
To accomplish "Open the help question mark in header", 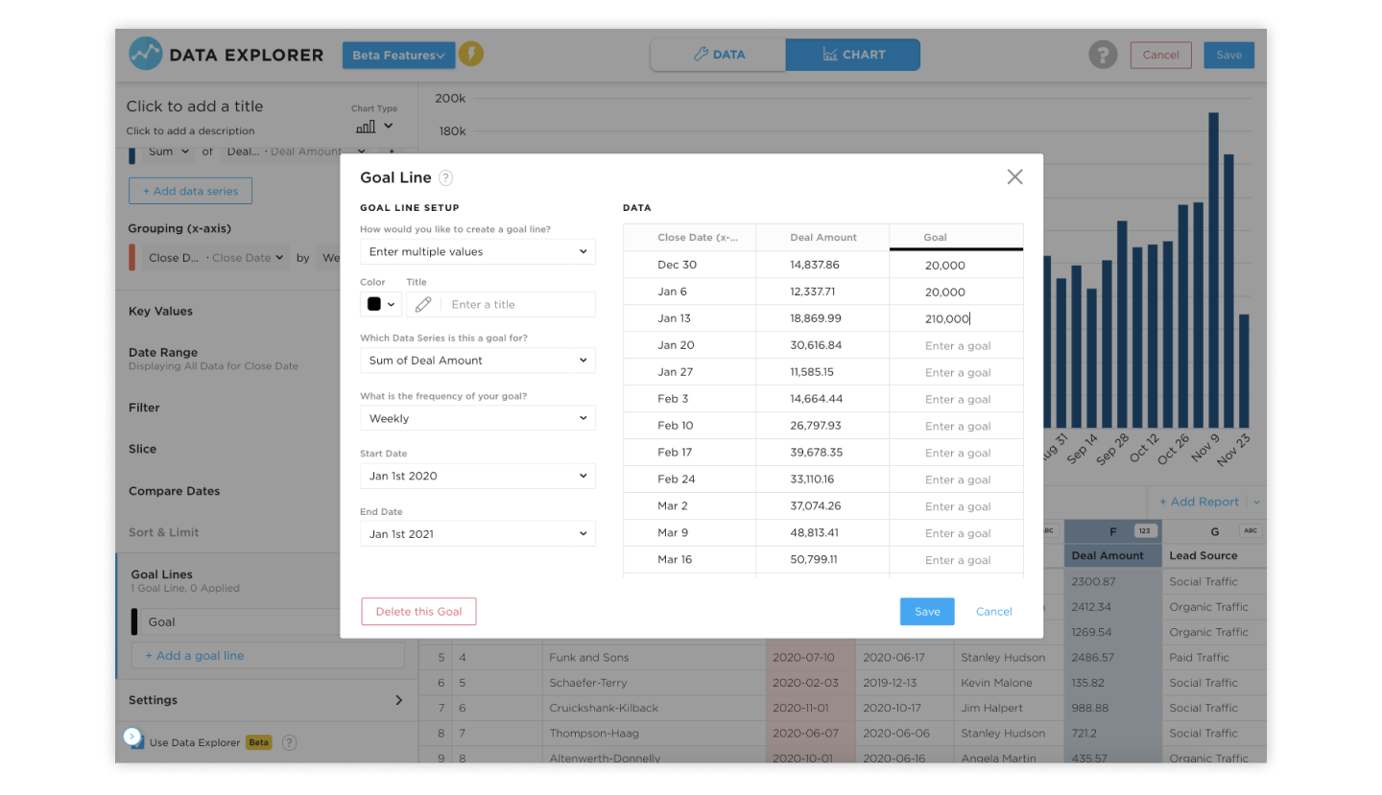I will (1103, 55).
